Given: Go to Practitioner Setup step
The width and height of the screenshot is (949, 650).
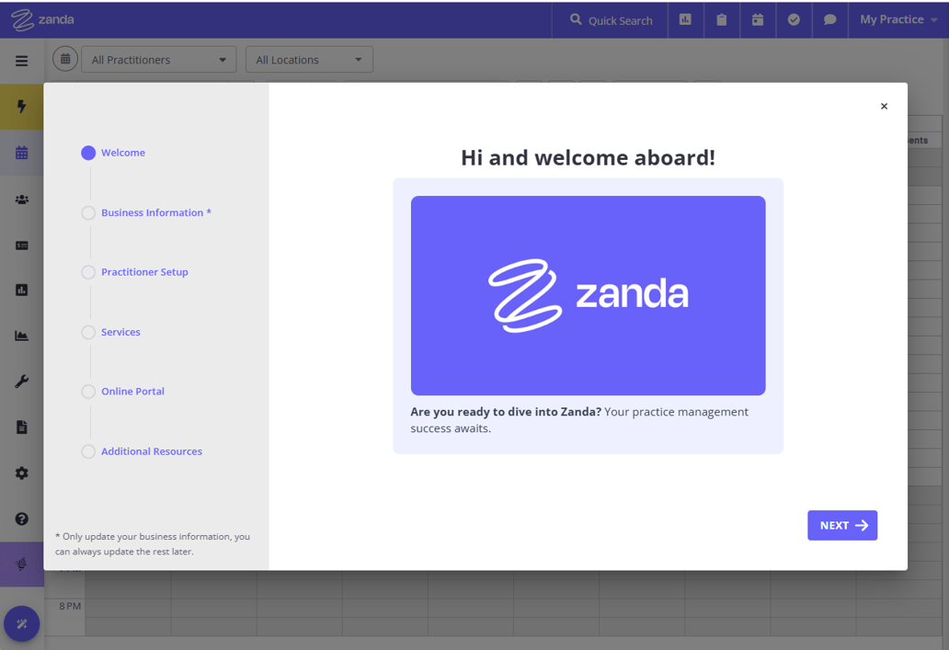Looking at the screenshot, I should click(144, 272).
